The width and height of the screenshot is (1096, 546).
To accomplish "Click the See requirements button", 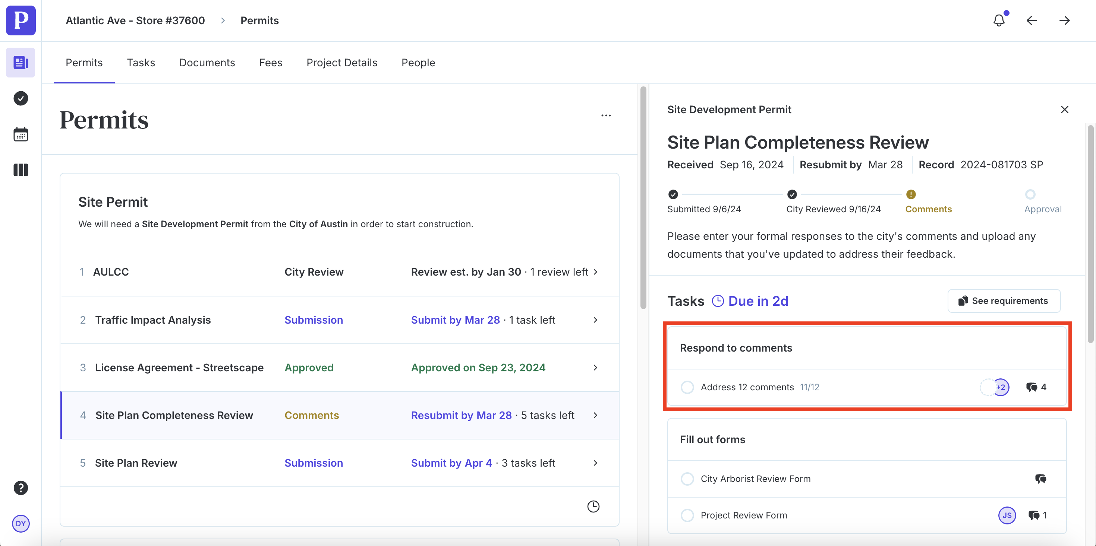I will tap(1004, 301).
